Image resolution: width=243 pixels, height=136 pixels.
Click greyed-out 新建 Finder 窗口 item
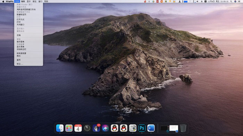28,4
